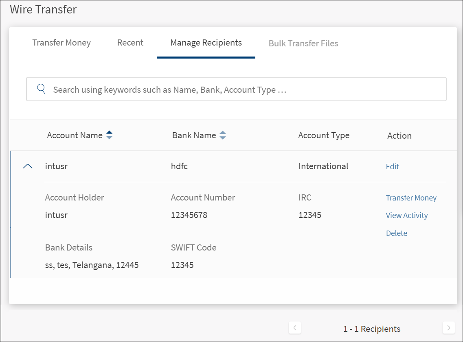Sort recipients using Account Name sort arrows
The image size is (463, 342).
click(109, 135)
